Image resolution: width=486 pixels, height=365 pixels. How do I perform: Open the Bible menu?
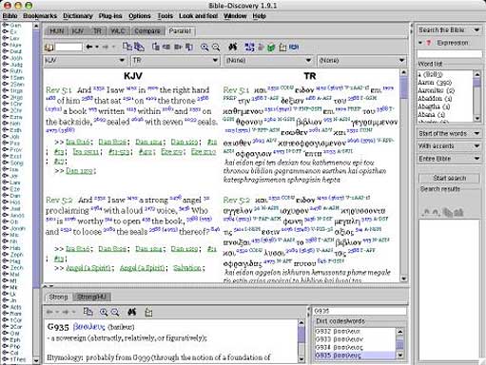[x=10, y=16]
